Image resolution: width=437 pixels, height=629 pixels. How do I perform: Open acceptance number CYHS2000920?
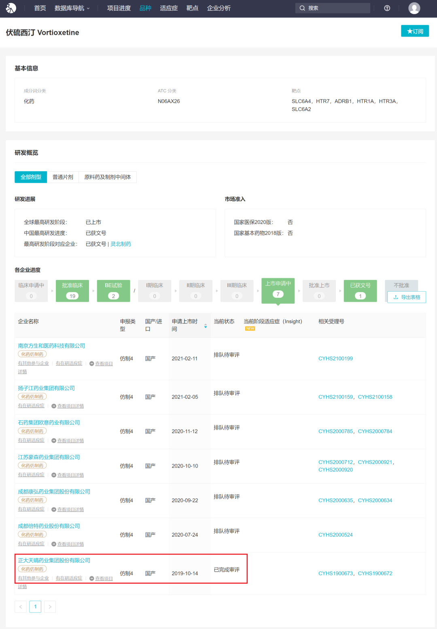[x=335, y=470]
